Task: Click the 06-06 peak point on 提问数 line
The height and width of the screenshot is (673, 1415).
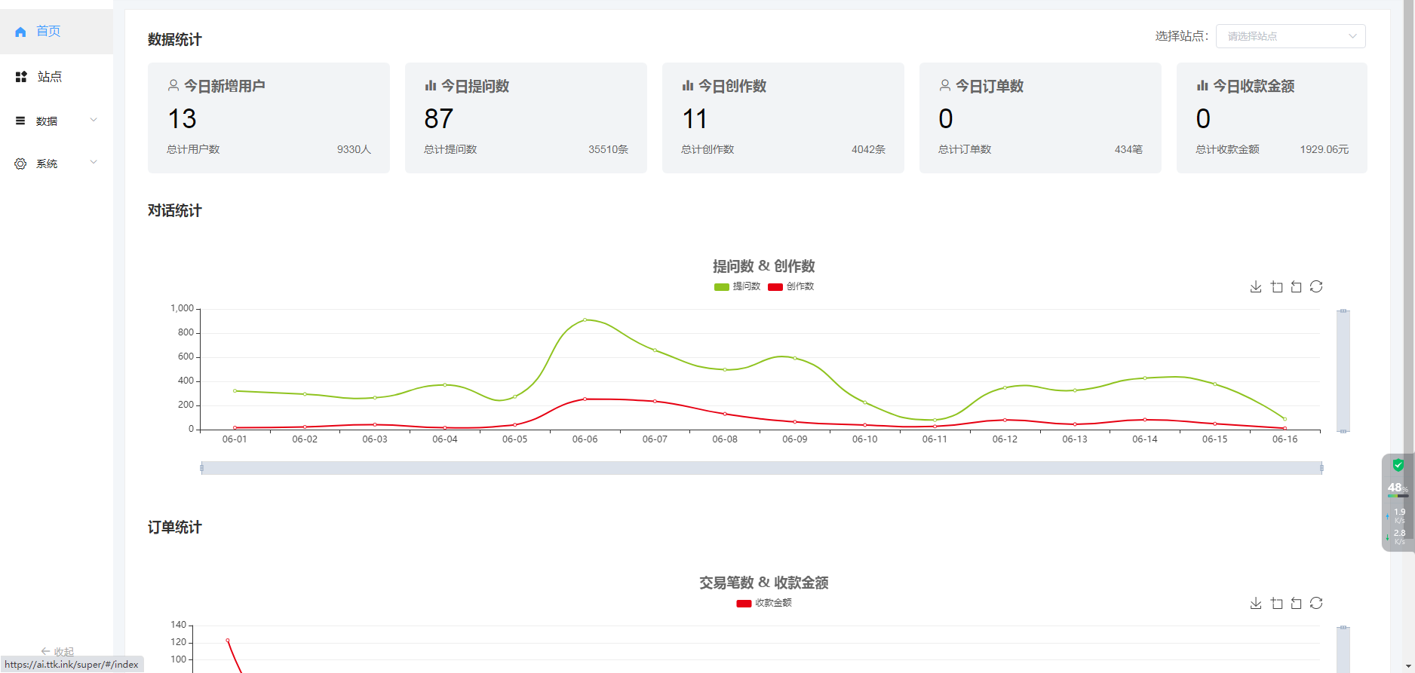Action: [x=585, y=320]
